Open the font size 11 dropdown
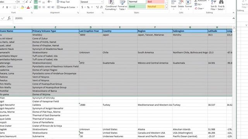Viewport: 248px width, 139px height. 23,2
